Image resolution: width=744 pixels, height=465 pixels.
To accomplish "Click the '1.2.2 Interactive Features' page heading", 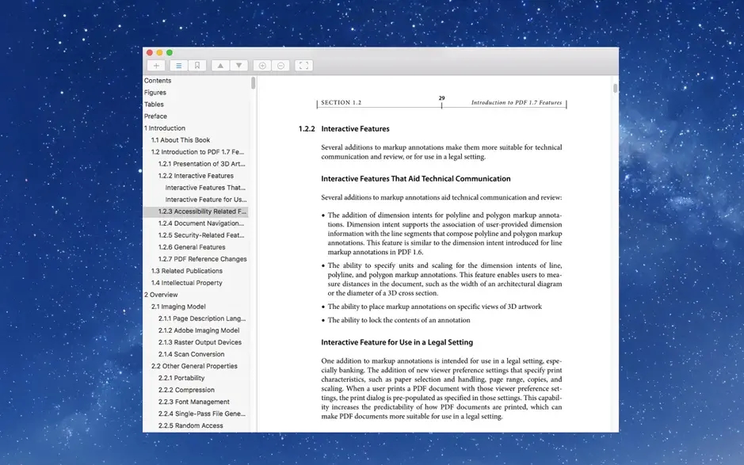I will (x=344, y=128).
